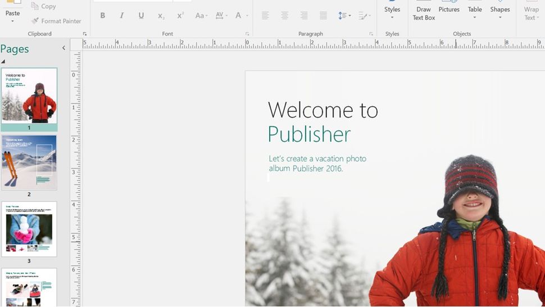This screenshot has width=545, height=307.
Task: Click the 'Welcome to' heading text
Action: [x=323, y=110]
